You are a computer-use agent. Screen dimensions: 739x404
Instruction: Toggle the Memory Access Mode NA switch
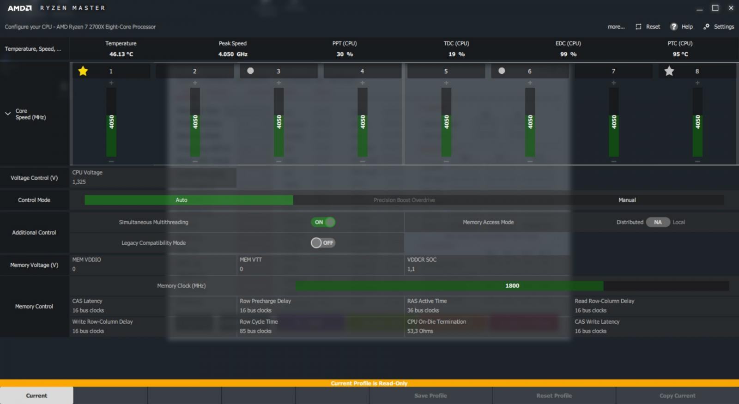tap(658, 222)
